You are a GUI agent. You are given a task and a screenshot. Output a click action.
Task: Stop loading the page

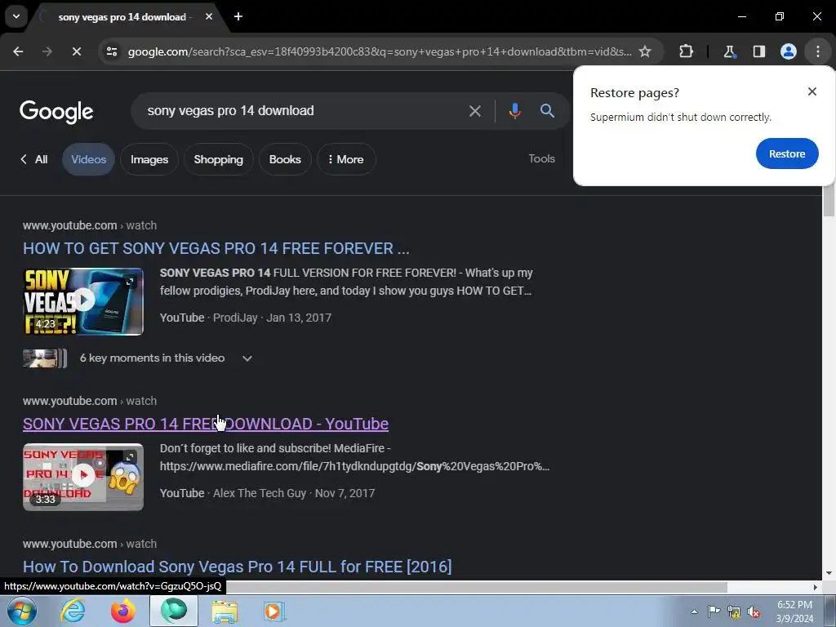[76, 51]
